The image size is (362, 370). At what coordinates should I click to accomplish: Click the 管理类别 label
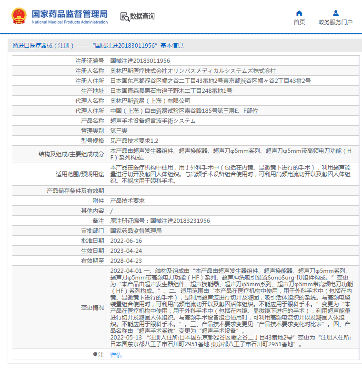pos(92,131)
